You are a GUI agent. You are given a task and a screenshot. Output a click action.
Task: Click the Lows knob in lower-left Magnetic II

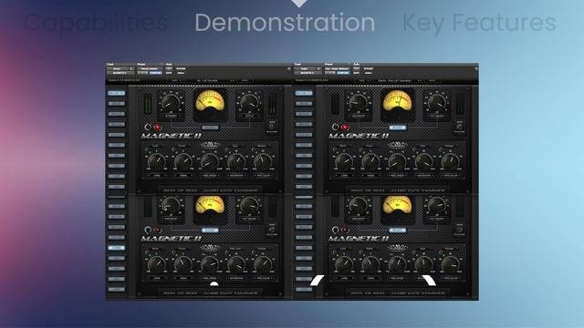(157, 264)
